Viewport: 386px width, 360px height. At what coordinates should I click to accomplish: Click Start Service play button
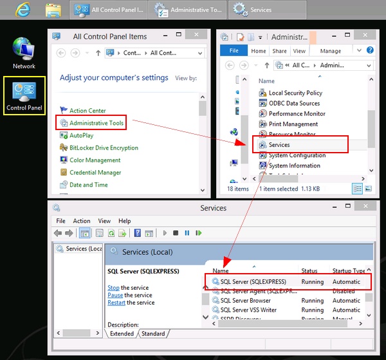[x=165, y=233]
